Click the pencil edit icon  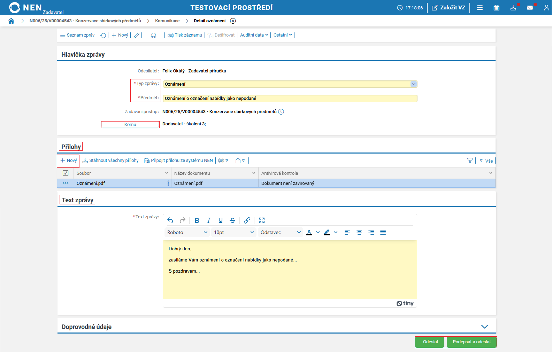point(137,36)
